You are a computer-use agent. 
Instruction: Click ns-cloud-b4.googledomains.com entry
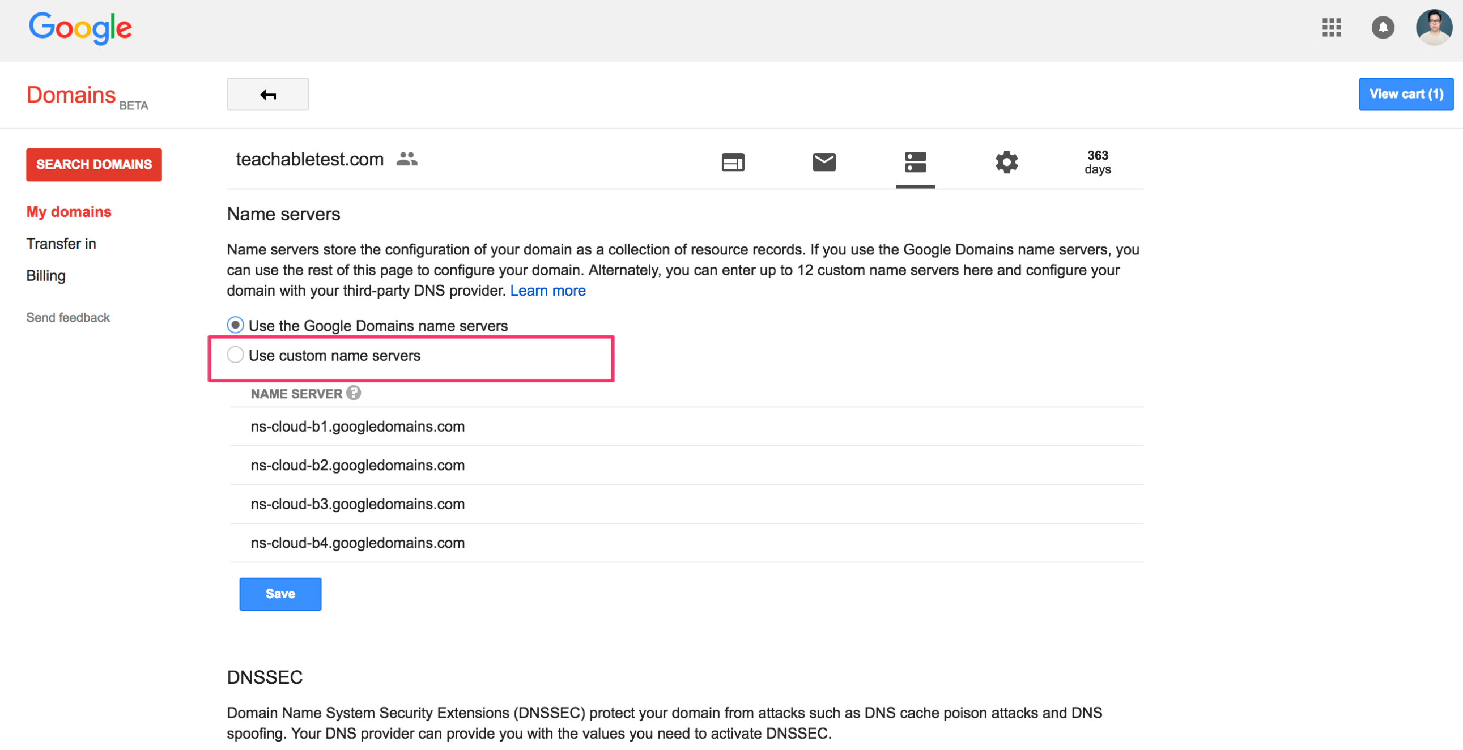(357, 543)
